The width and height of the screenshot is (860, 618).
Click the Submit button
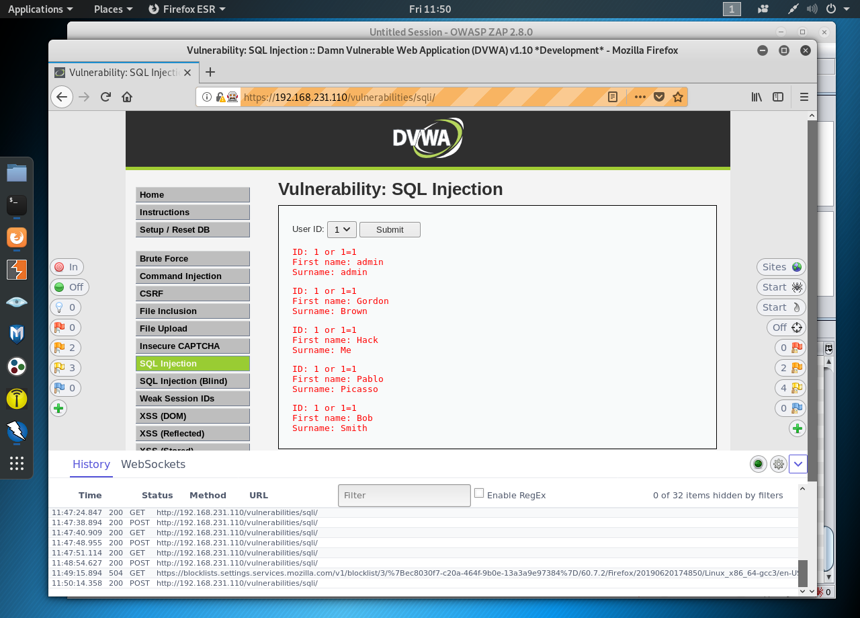coord(390,229)
